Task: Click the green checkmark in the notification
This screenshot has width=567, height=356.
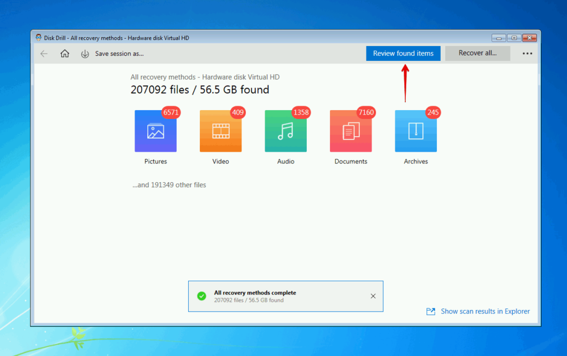Action: point(202,296)
